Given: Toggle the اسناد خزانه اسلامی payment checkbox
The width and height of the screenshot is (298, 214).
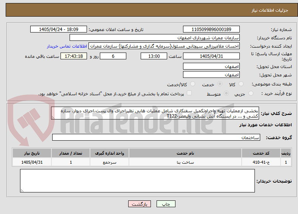Looking at the screenshot, I should (x=189, y=93).
